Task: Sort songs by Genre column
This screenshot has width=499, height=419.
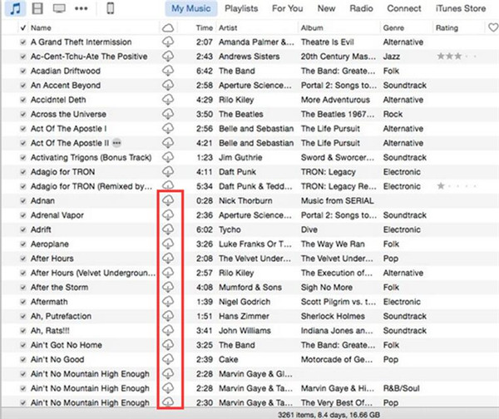Action: pos(393,28)
